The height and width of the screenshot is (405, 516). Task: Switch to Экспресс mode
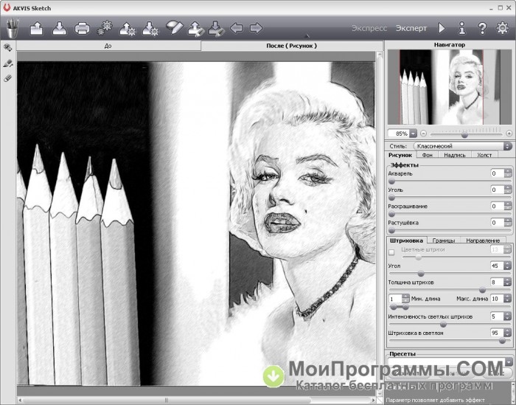369,28
